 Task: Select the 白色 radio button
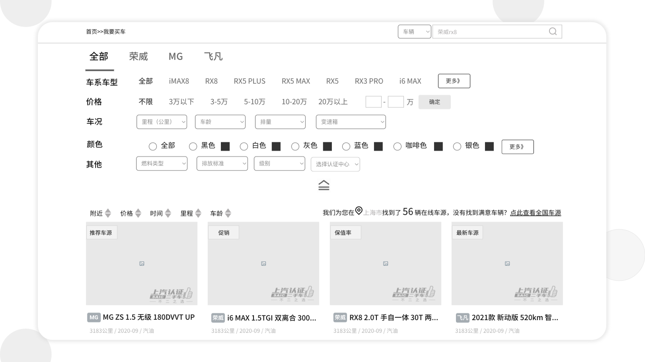[244, 146]
